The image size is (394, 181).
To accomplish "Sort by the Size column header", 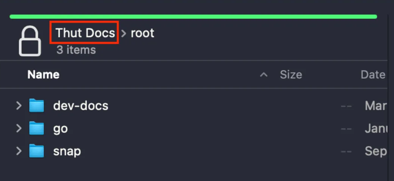I will [x=291, y=75].
